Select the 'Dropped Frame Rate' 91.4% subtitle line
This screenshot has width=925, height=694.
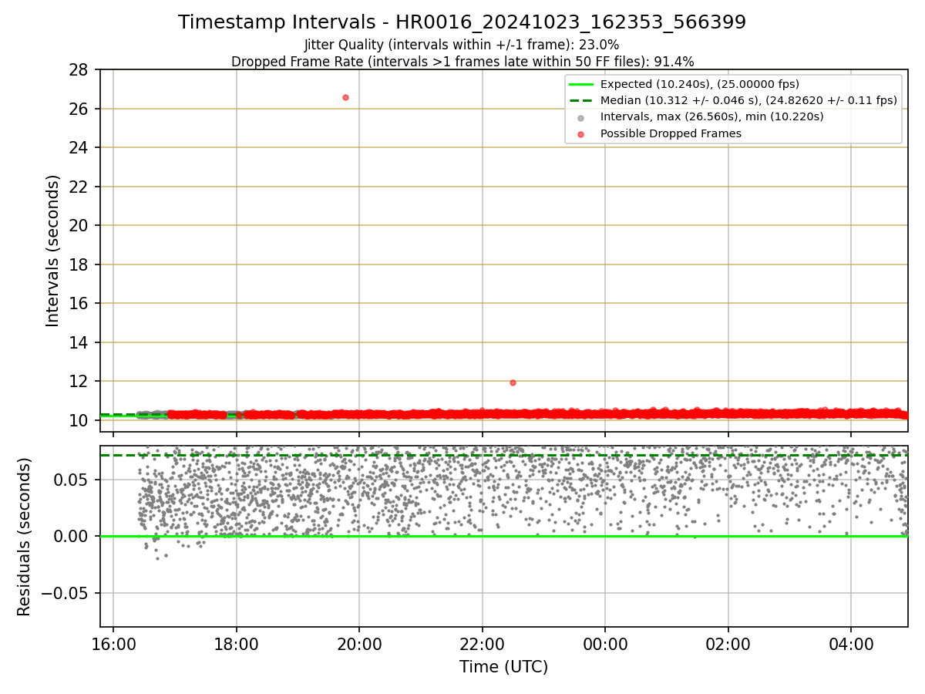click(462, 61)
